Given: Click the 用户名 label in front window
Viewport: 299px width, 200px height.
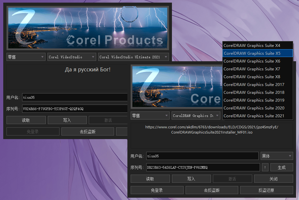Looking at the screenshot, I should pos(137,156).
